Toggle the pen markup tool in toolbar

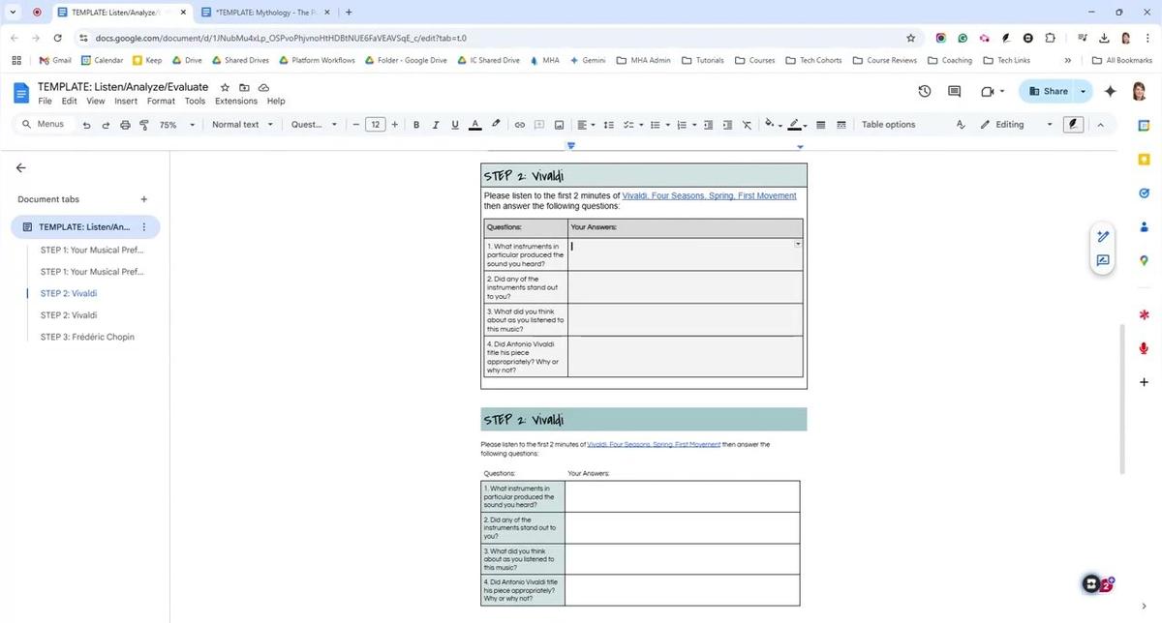[x=1073, y=125]
